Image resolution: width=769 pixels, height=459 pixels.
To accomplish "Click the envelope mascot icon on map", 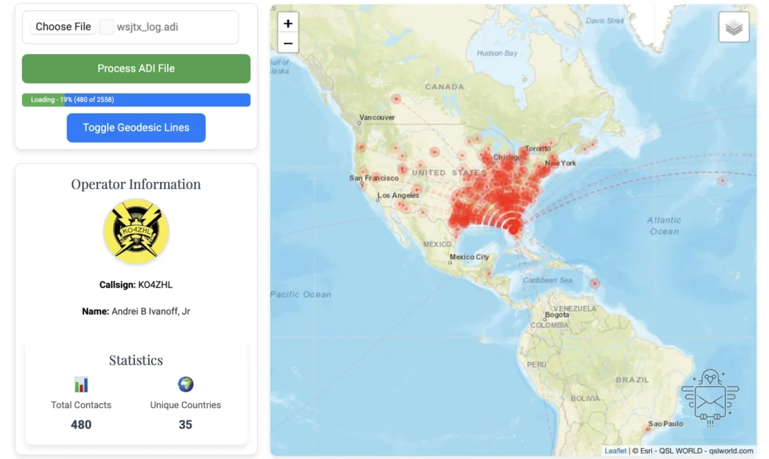I will pos(710,398).
